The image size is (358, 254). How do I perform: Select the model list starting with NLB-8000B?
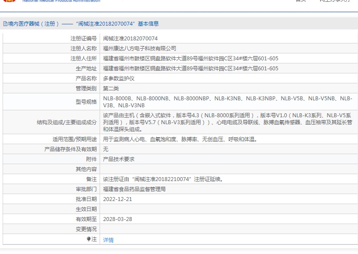pyautogui.click(x=228, y=102)
